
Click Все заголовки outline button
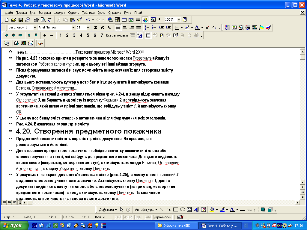click(117, 35)
